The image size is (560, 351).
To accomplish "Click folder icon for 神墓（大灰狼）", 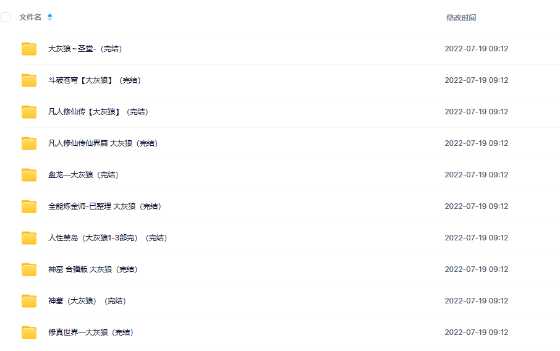I will click(x=29, y=301).
